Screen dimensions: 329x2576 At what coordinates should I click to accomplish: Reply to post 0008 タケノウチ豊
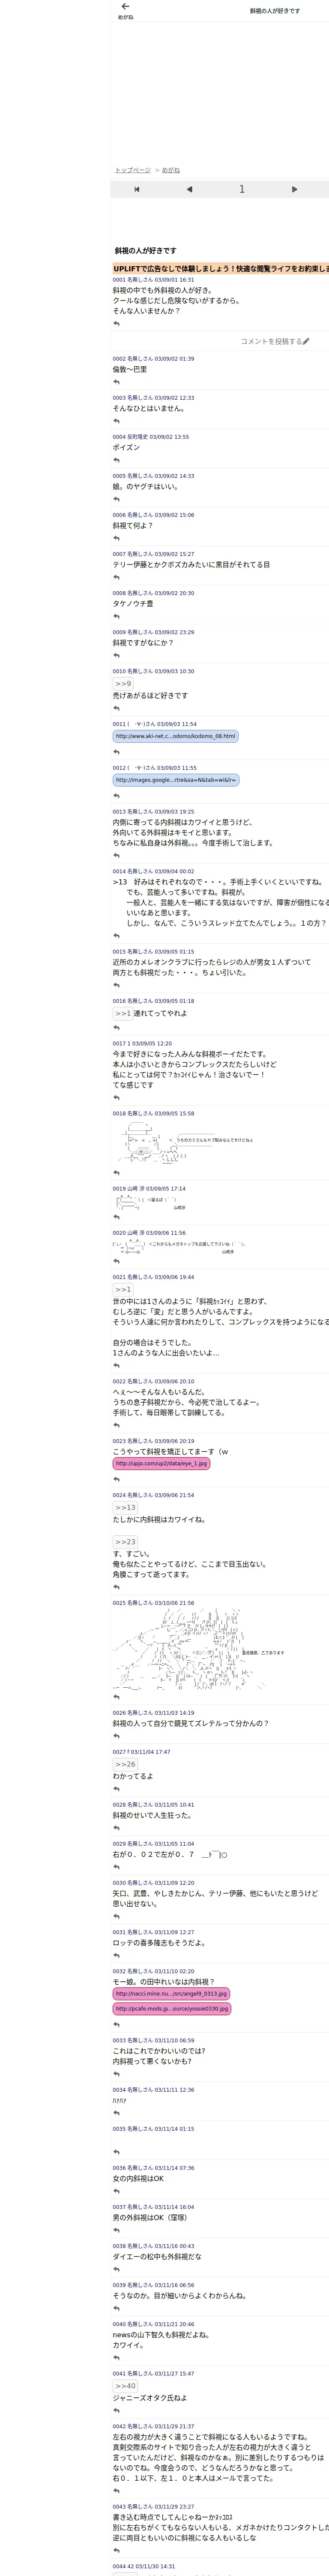tap(117, 616)
